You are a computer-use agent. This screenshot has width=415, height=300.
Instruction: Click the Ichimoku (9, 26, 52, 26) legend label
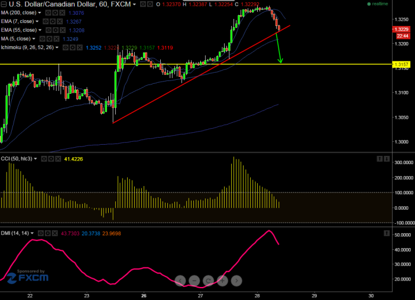pyautogui.click(x=27, y=48)
